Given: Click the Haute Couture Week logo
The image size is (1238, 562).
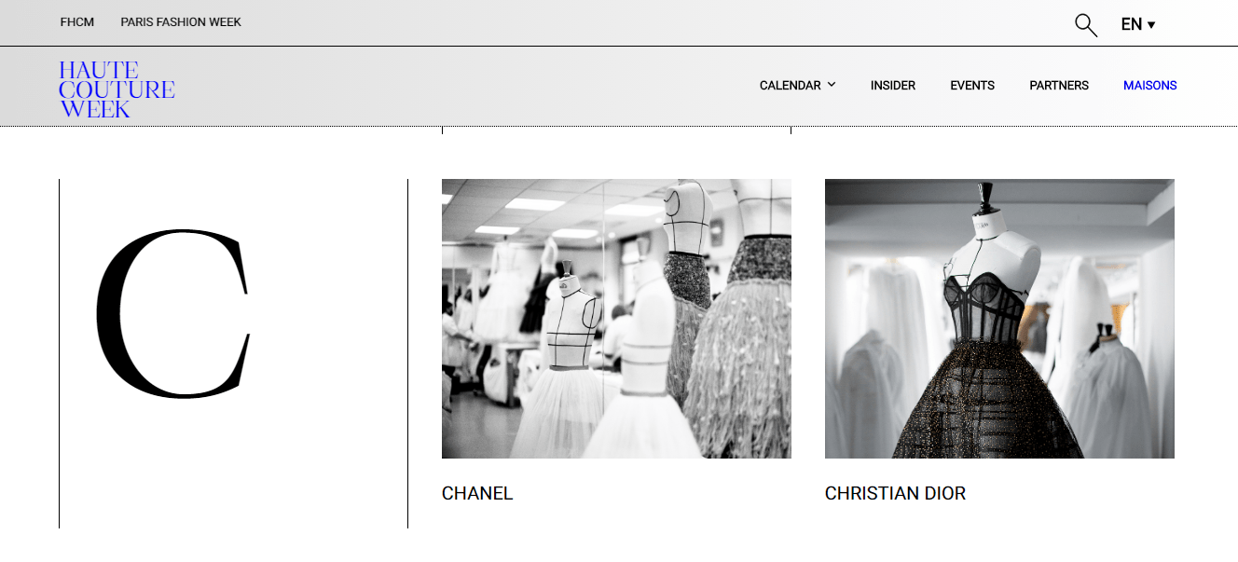Looking at the screenshot, I should point(117,89).
